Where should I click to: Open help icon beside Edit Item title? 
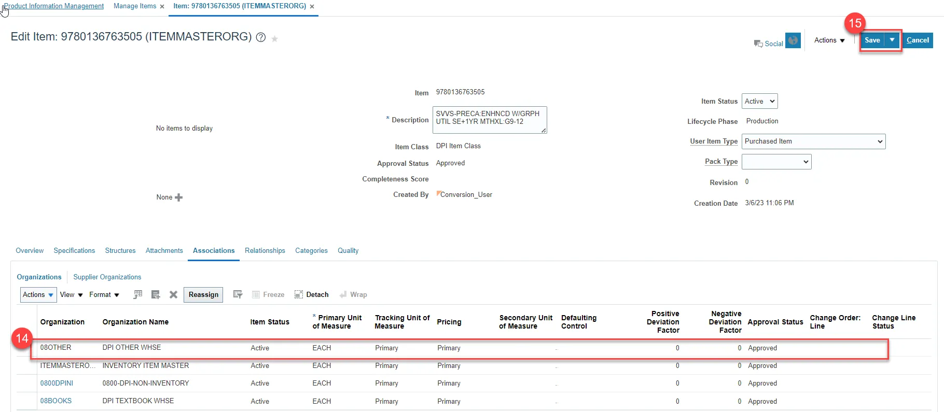click(x=261, y=37)
